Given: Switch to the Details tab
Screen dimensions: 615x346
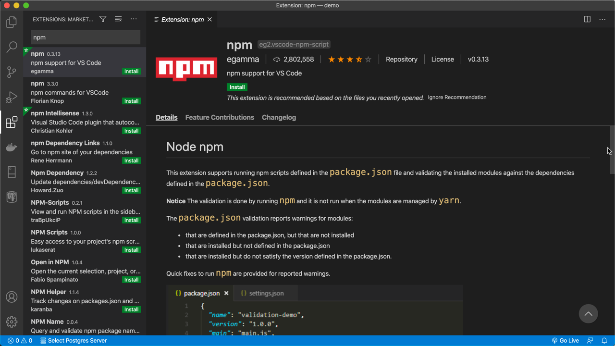Looking at the screenshot, I should tap(167, 117).
